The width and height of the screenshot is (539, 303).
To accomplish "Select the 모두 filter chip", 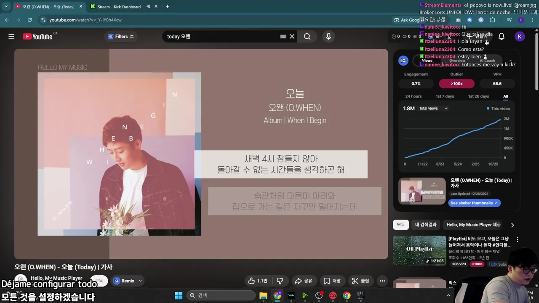I will pos(400,225).
